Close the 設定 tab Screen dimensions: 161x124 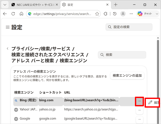pos(107,5)
